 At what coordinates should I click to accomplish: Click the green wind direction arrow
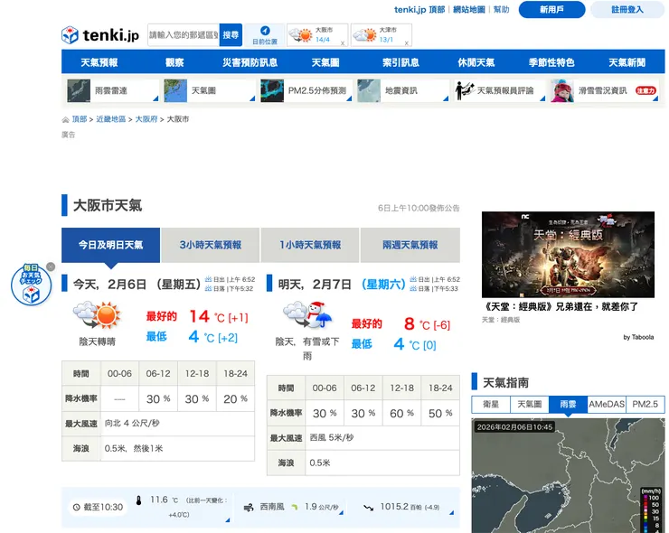[x=295, y=508]
